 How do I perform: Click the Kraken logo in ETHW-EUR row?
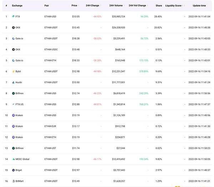(13, 126)
